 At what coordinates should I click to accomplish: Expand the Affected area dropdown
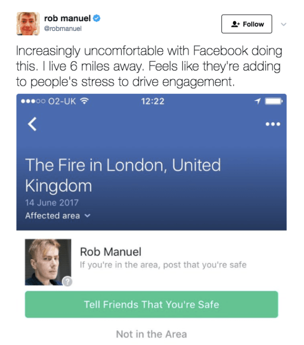pyautogui.click(x=57, y=216)
